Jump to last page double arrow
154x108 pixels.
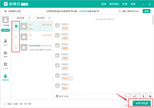pyautogui.click(x=150, y=96)
